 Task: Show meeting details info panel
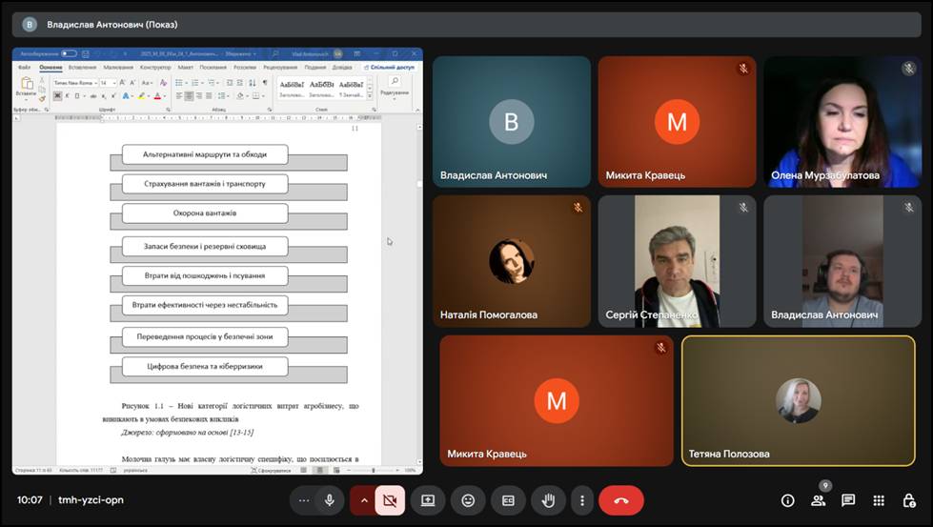pos(787,500)
